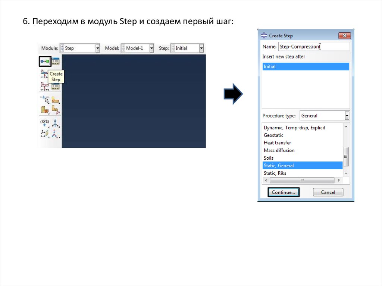The image size is (382, 286).
Task: Select the Create Datum Axis tool
Action: [56, 123]
